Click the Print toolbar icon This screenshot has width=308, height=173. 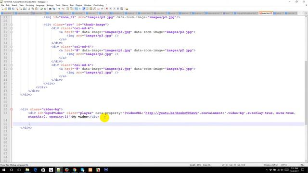24,9
